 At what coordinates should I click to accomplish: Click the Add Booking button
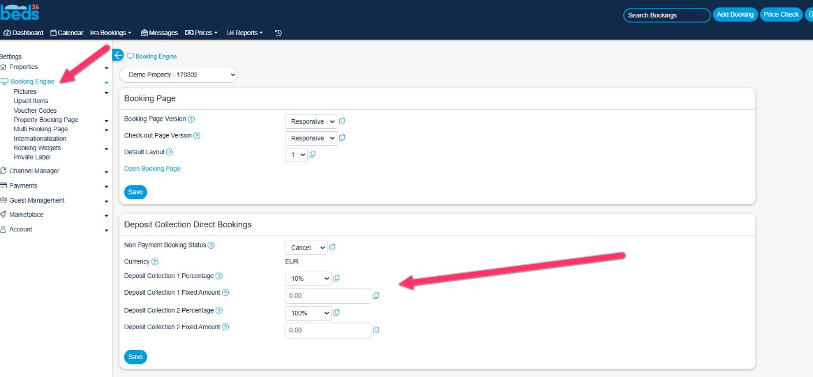tap(735, 14)
